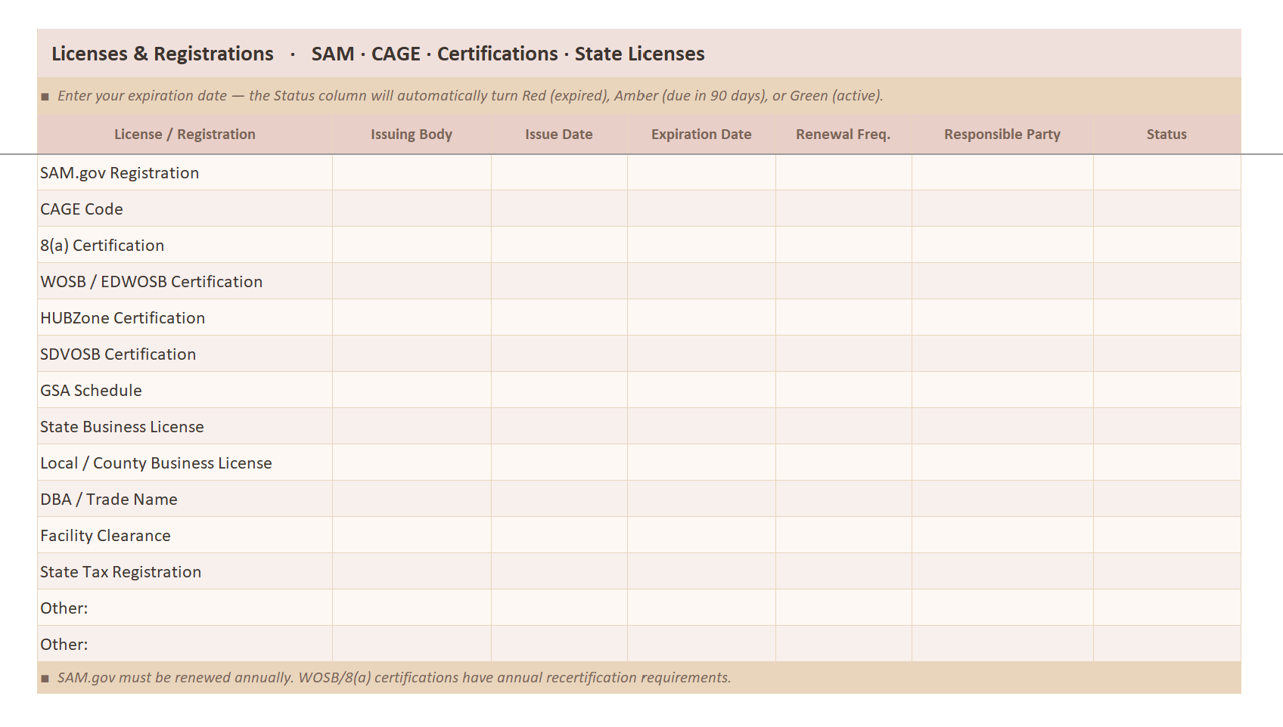Click the 'HUBZone Certification' cell
This screenshot has height=727, width=1283.
click(185, 317)
